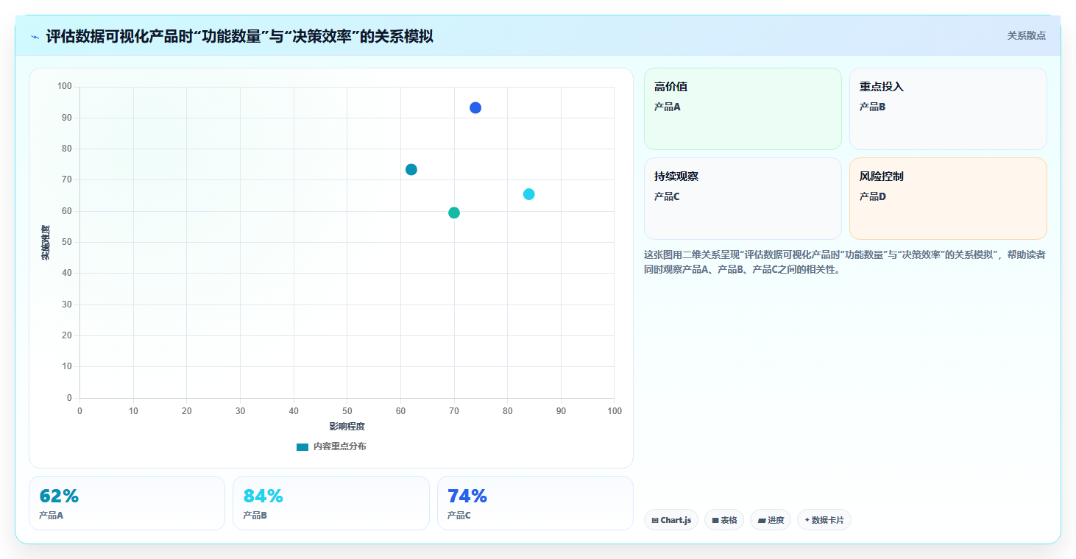This screenshot has width=1076, height=559.
Task: Open the 高价值 产品A card
Action: pyautogui.click(x=743, y=109)
